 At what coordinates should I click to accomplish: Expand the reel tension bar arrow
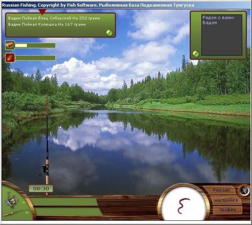24,202
